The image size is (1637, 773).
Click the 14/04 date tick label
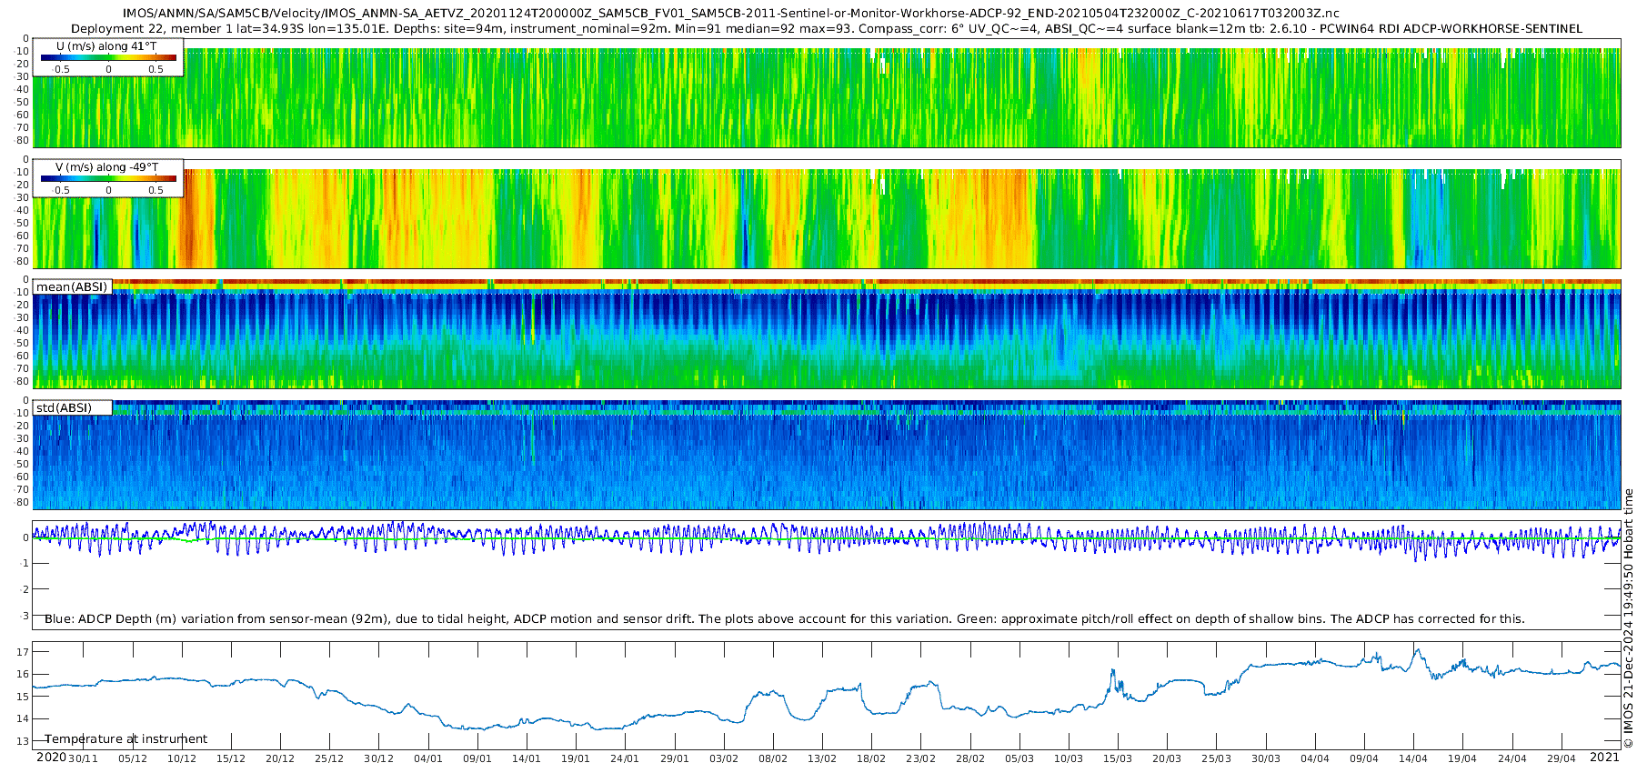tap(1413, 758)
